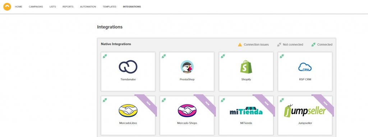This screenshot has width=368, height=137.
Task: Click the connected plug icon on Tiendanube card
Action: pos(105,56)
